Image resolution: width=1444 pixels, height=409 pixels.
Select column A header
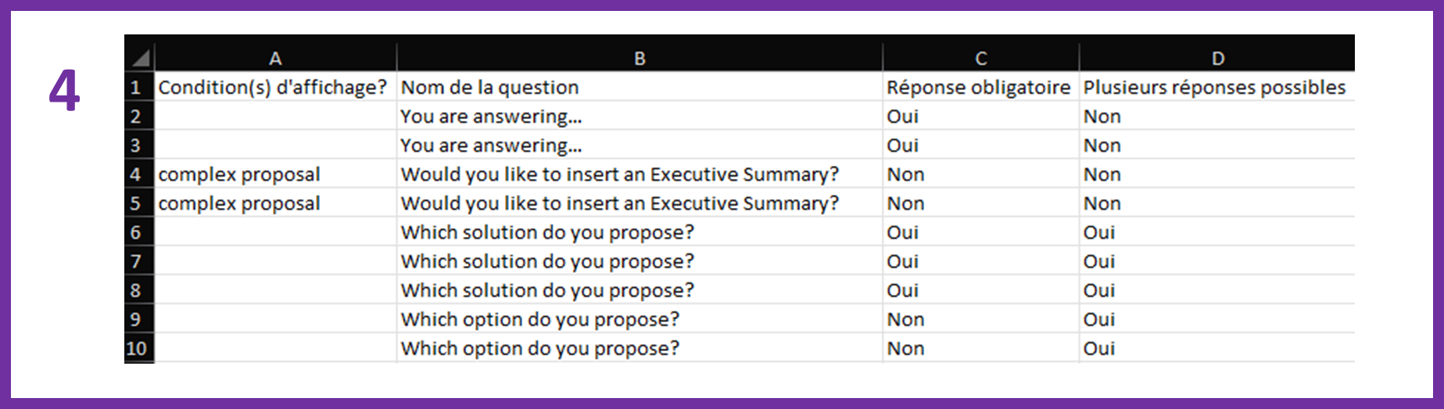[x=275, y=58]
